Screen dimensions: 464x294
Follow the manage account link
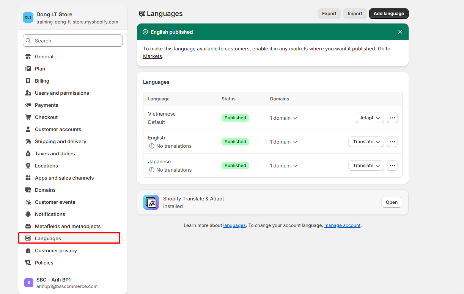[x=342, y=225]
